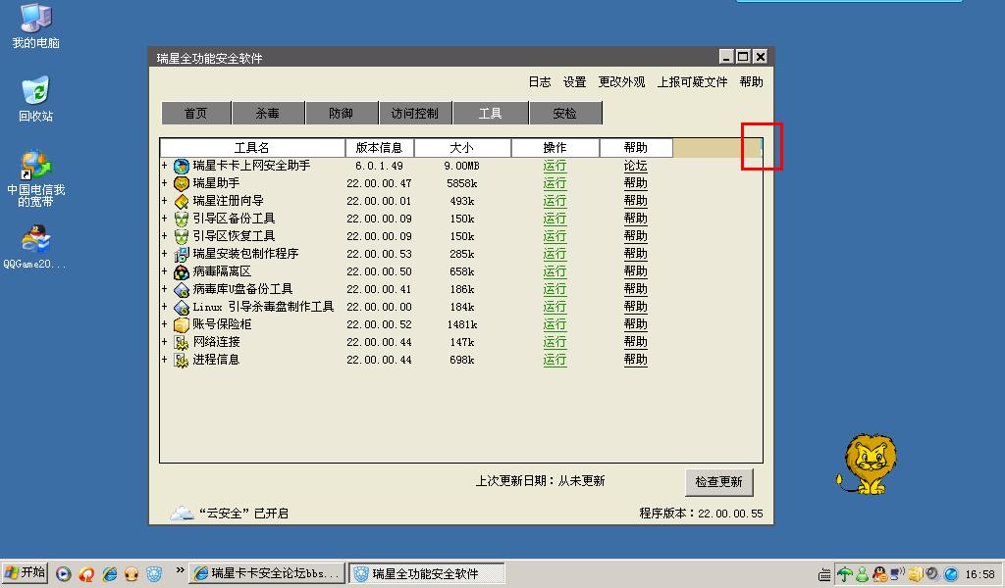
Task: Click the 病毒隔离区 row icon
Action: (x=182, y=271)
